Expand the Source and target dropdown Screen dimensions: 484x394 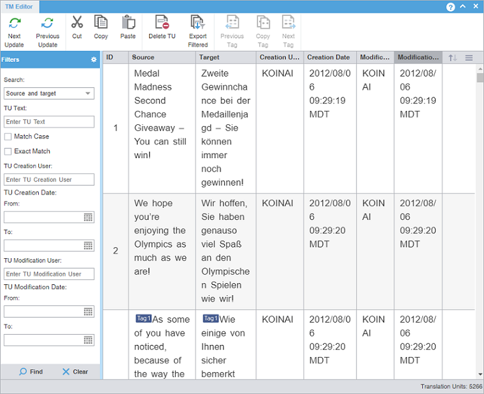click(87, 94)
